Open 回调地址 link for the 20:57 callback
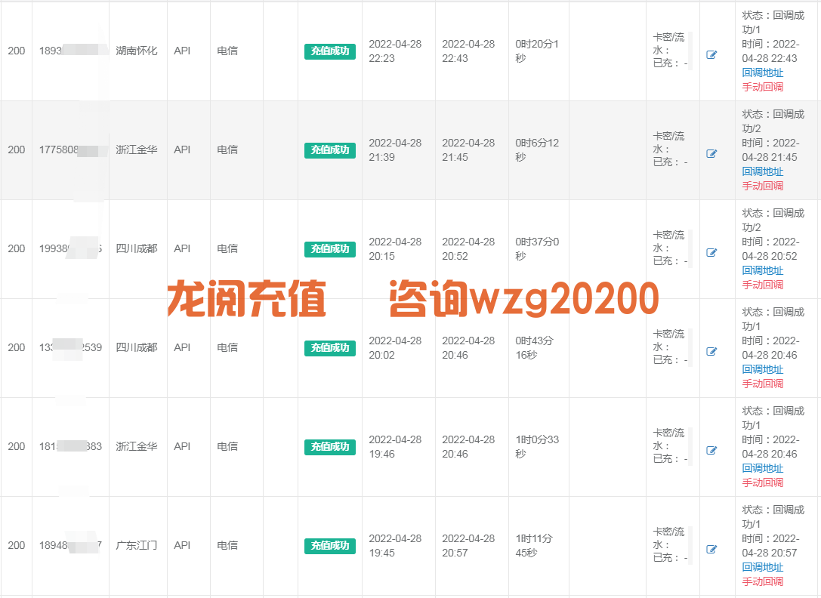The height and width of the screenshot is (598, 821). tap(762, 568)
